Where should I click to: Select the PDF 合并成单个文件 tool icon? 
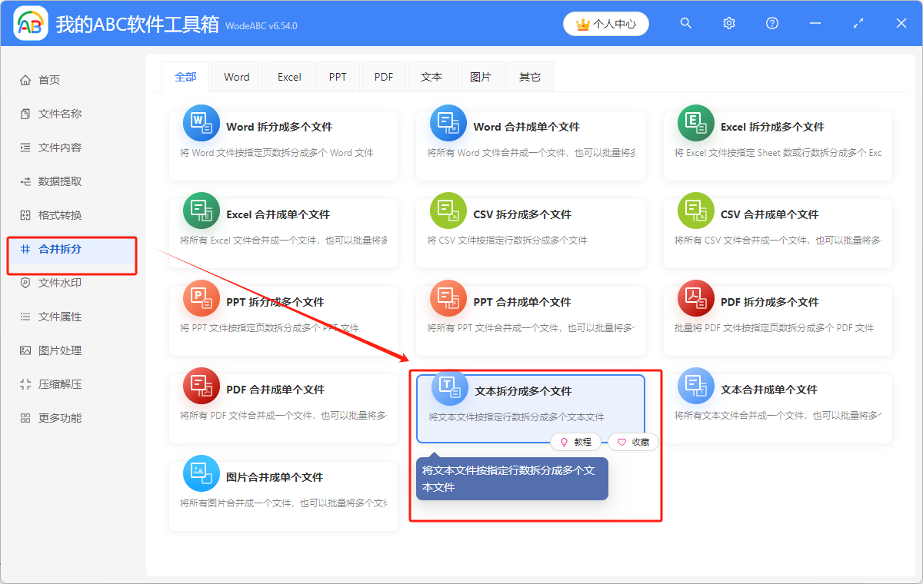[x=201, y=385]
